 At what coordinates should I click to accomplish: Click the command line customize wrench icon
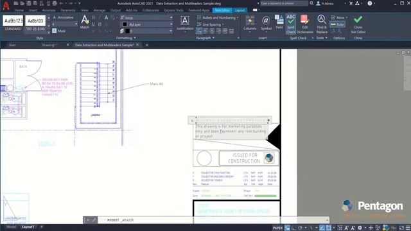point(94,220)
